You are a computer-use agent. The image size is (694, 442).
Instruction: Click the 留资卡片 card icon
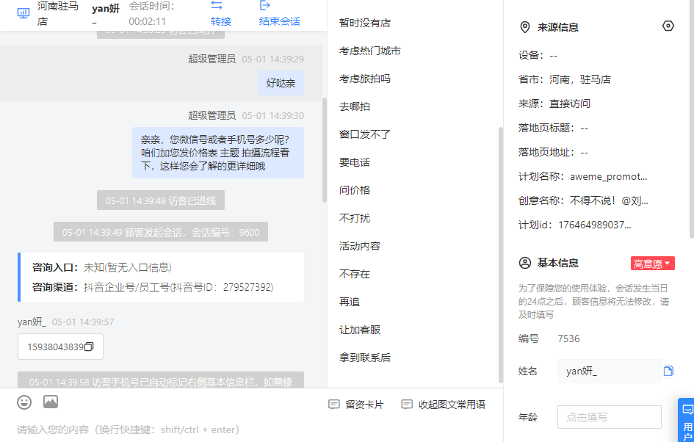tap(333, 405)
